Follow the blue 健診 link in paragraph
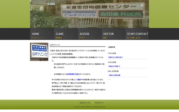Image resolution: width=179 pixels, height=112 pixels. (79, 80)
